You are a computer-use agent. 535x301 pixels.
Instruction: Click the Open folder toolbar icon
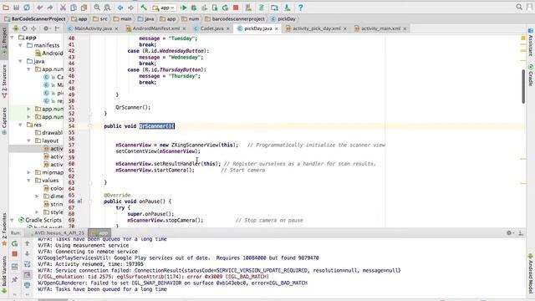pyautogui.click(x=6, y=8)
